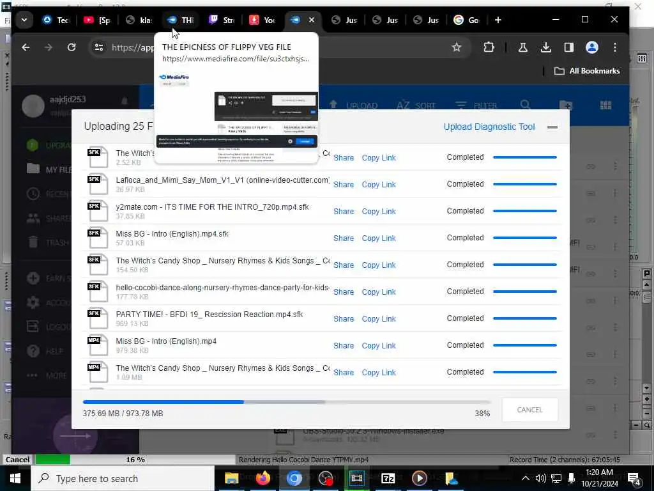
Task: Click MP4 file icon for Miss BG Intro
Action: [x=98, y=346]
